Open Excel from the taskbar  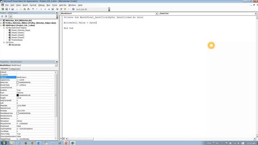pos(73,143)
